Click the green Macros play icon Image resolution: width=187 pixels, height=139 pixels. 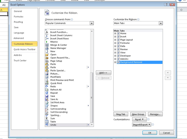coord(47,42)
